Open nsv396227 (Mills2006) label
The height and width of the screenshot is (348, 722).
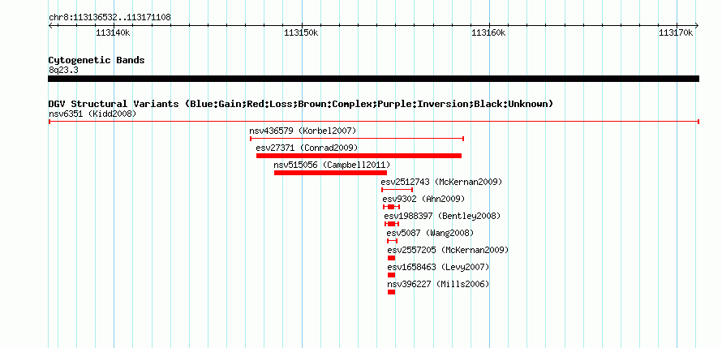tap(438, 284)
